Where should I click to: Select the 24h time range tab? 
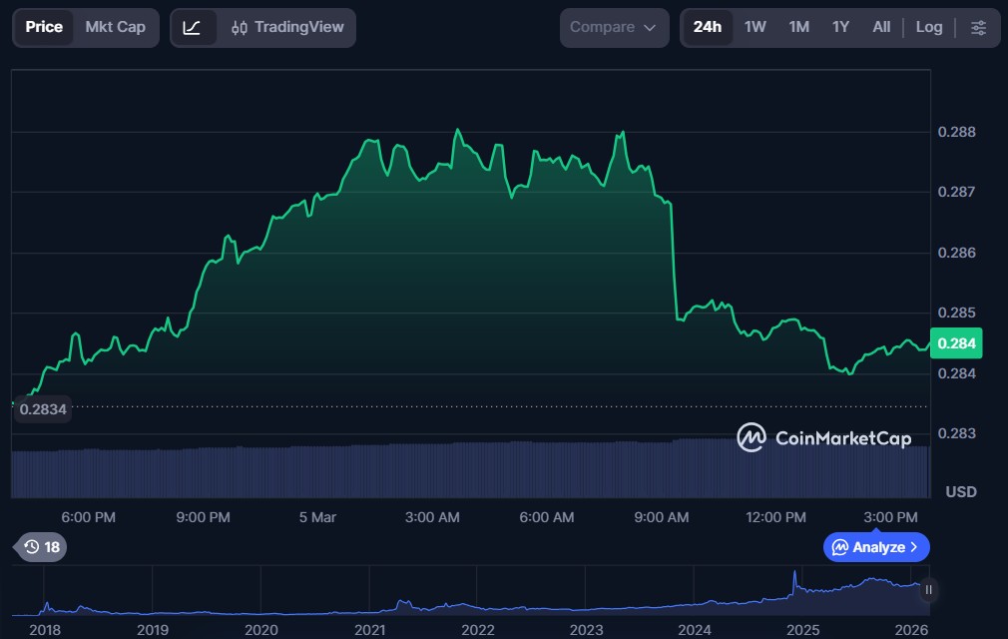(x=707, y=27)
